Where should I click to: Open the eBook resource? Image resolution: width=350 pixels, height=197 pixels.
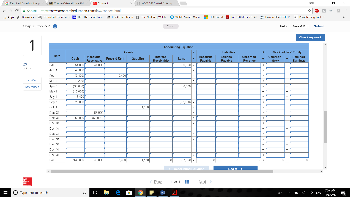(x=32, y=80)
